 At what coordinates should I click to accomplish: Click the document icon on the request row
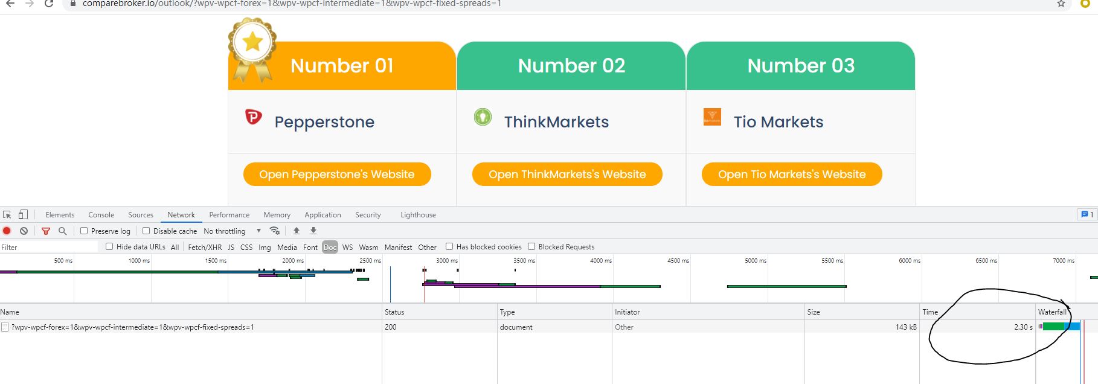click(5, 327)
